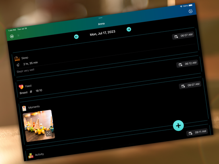Viewport: 219px width, 164px height.
Task: Open the 2 hr, 35 min sleep duration
Action: [31, 63]
